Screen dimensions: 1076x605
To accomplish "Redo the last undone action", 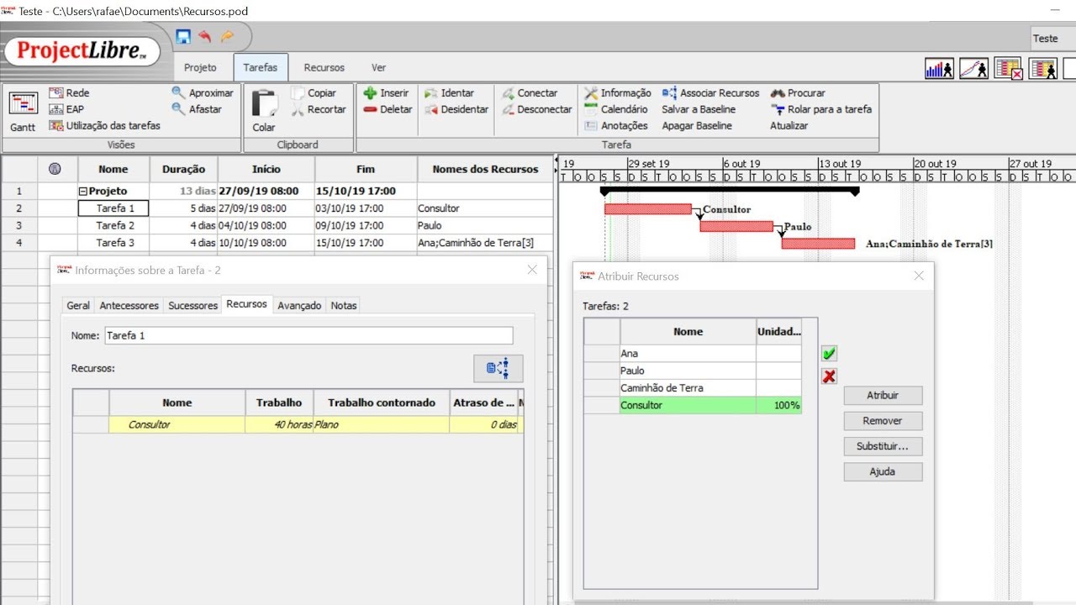I will (x=227, y=36).
